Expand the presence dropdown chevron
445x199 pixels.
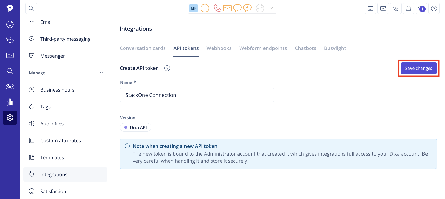tap(271, 8)
